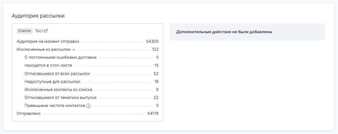Select Находятся в стоп-листе row label
The height and width of the screenshot is (134, 338).
(x=48, y=65)
